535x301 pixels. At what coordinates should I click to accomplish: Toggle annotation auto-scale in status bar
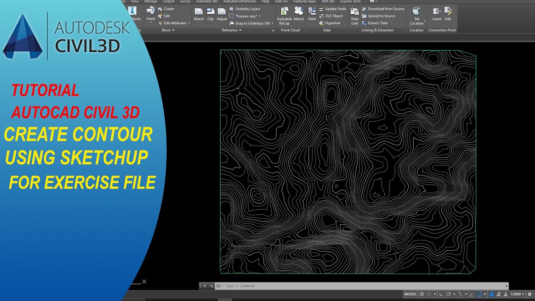498,294
